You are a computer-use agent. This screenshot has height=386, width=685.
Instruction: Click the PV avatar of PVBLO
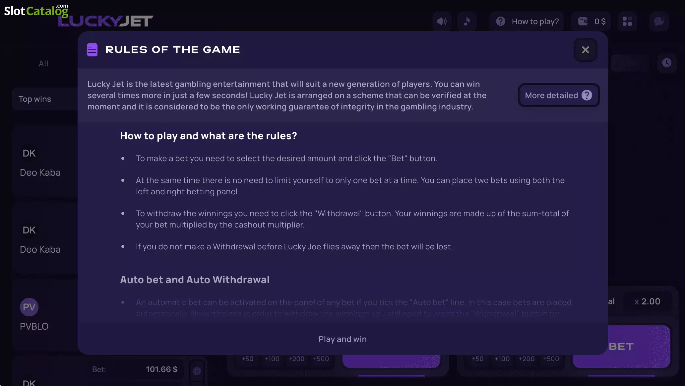pyautogui.click(x=29, y=307)
